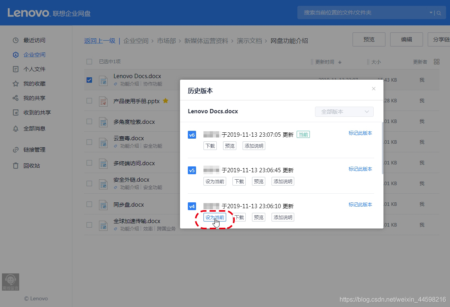Image resolution: width=450 pixels, height=307 pixels.
Task: Click the 云查毒.docx file icon
Action: (x=103, y=143)
